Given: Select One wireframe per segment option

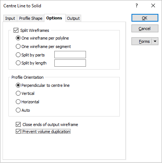Looking at the screenshot, I should (x=18, y=47).
